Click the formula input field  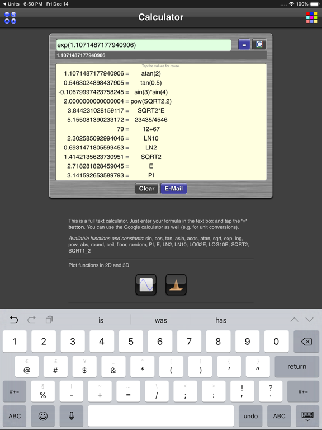[144, 45]
